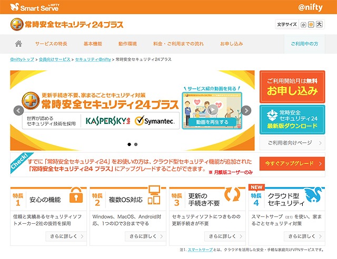This screenshot has height=259, width=337.
Task: Select first carousel indicator dot
Action: [129, 144]
